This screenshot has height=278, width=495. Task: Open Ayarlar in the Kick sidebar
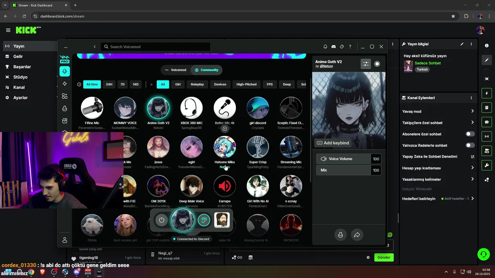20,98
